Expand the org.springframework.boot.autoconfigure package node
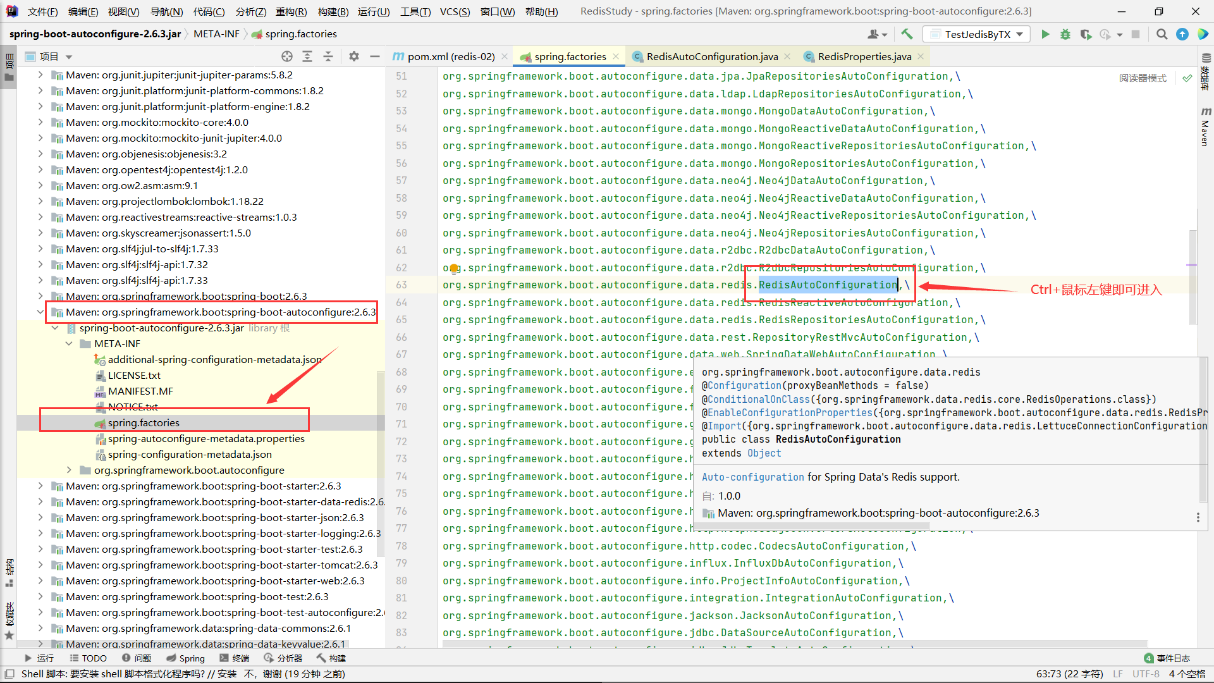 tap(69, 470)
